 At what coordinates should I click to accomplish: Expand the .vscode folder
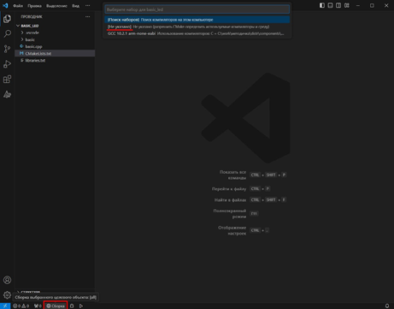click(55, 33)
